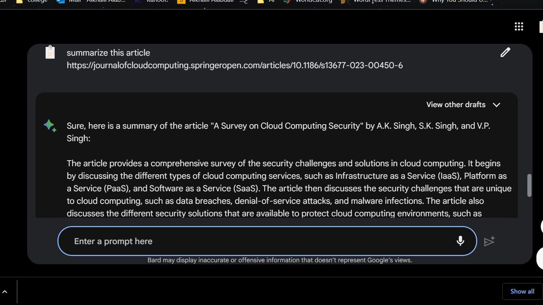Click the line starting 'a Service (PaaS), and Software'
This screenshot has width=543, height=305.
pos(289,188)
